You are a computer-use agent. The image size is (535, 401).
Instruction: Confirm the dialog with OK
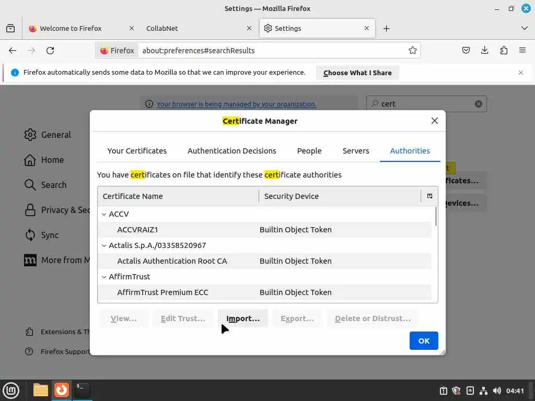(424, 340)
